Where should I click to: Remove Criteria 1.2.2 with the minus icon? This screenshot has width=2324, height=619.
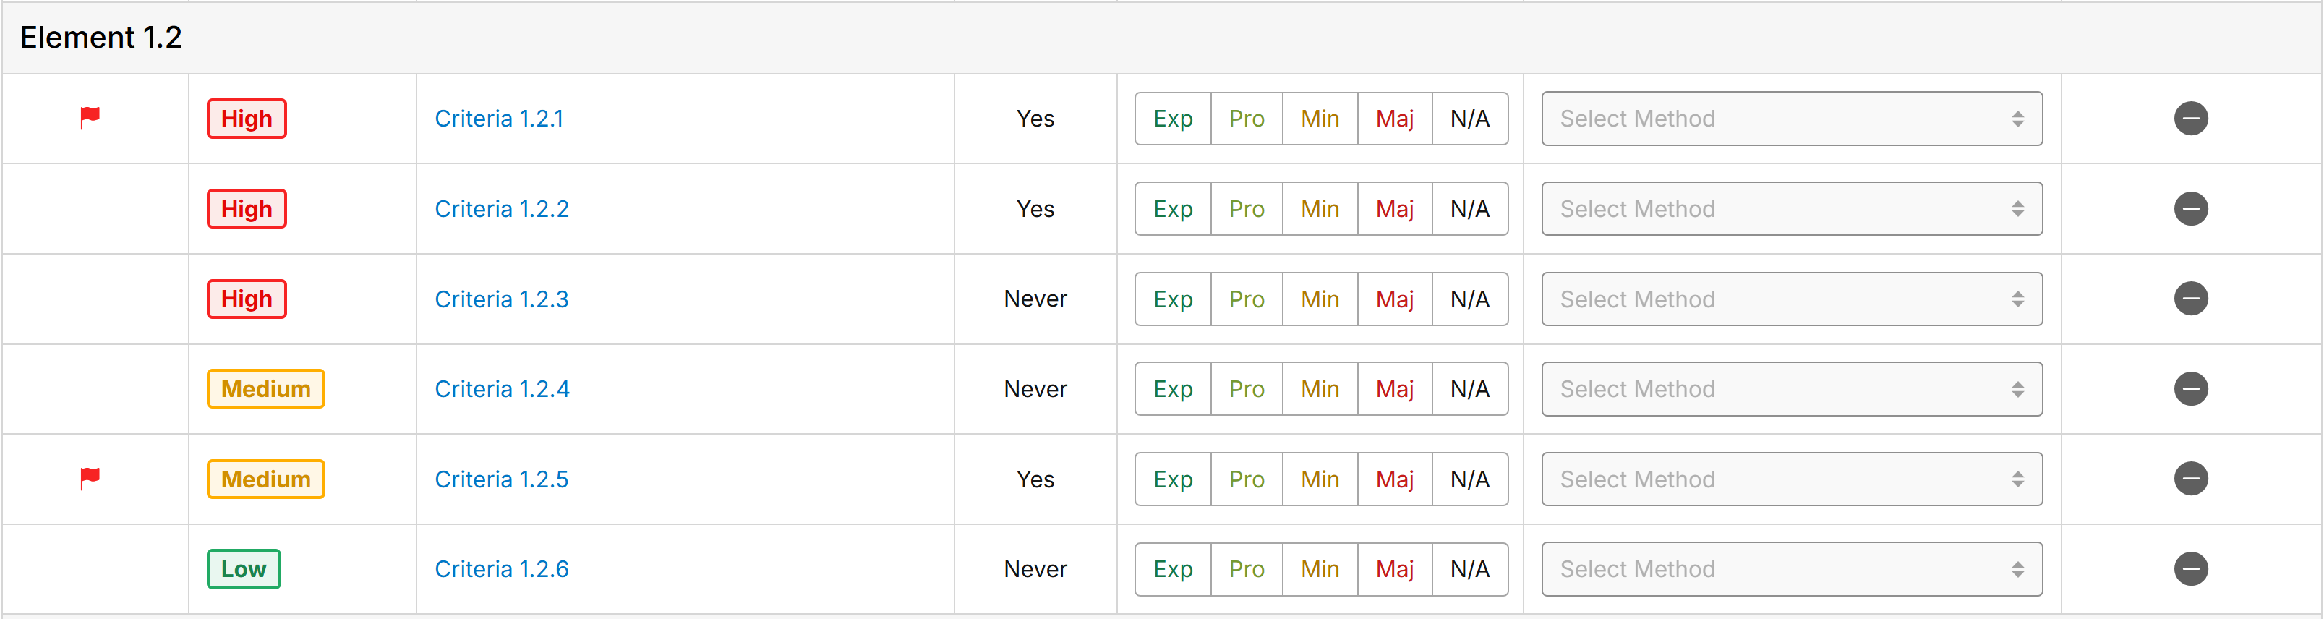(2190, 208)
